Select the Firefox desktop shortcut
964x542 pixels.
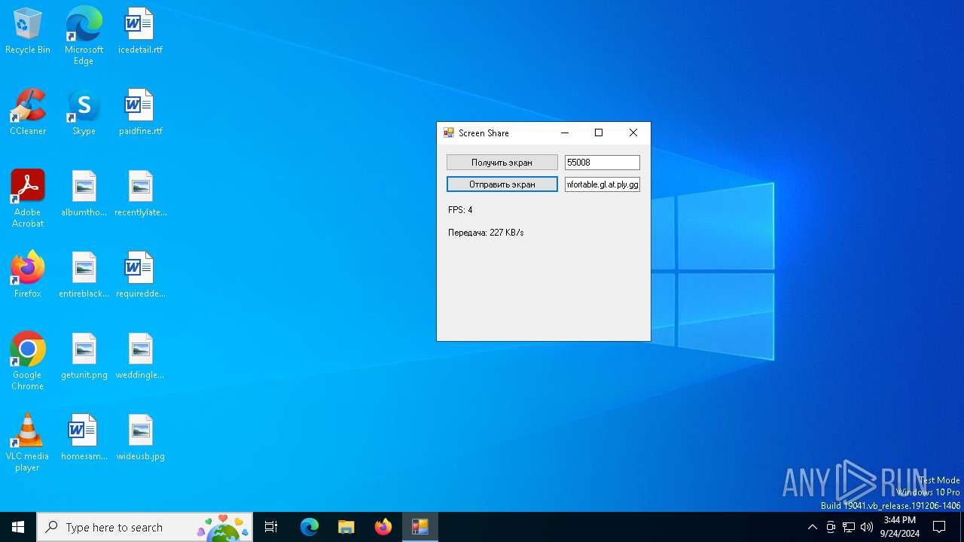click(28, 275)
